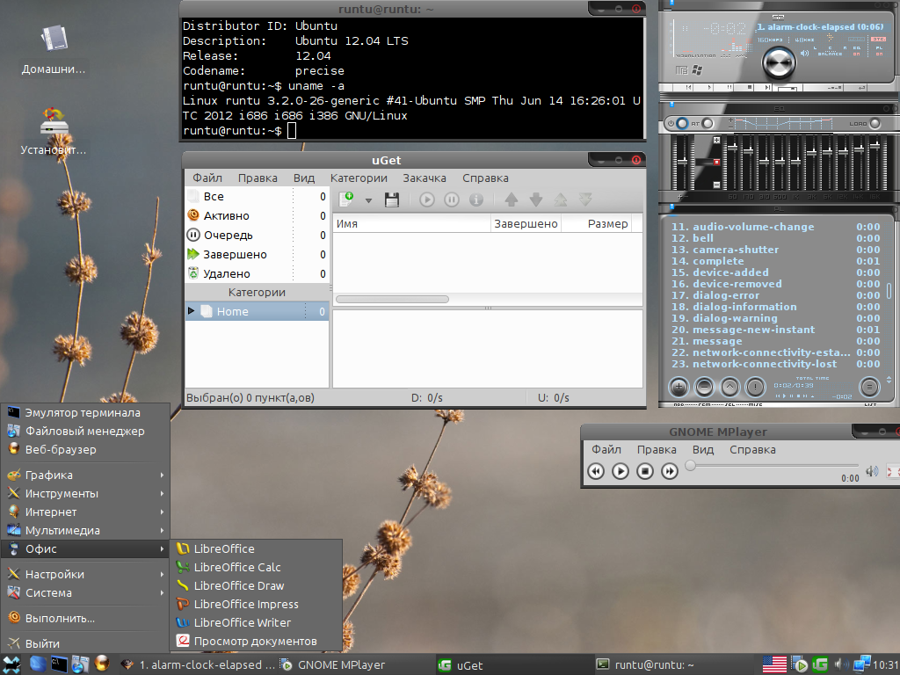Open Просмотр документов from the Офис submenu
Viewport: 900px width, 675px height.
point(257,641)
